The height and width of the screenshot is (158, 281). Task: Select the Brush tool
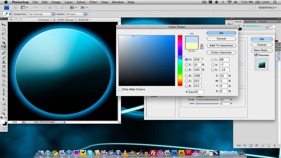click(4, 57)
